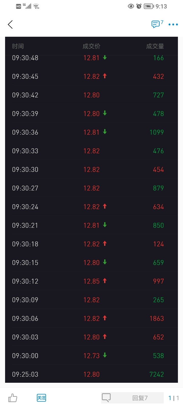Tap the red up arrow beside 09:30:45 price

[x=105, y=76]
